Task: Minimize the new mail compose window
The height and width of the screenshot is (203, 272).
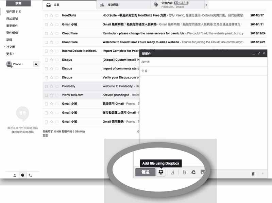Action: tap(254, 54)
